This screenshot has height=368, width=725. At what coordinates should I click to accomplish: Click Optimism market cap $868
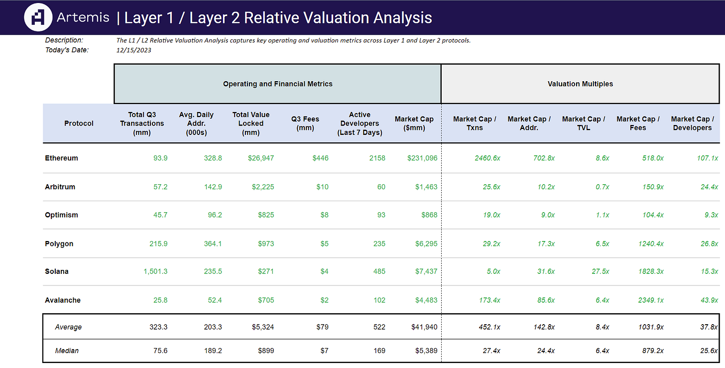click(x=429, y=215)
